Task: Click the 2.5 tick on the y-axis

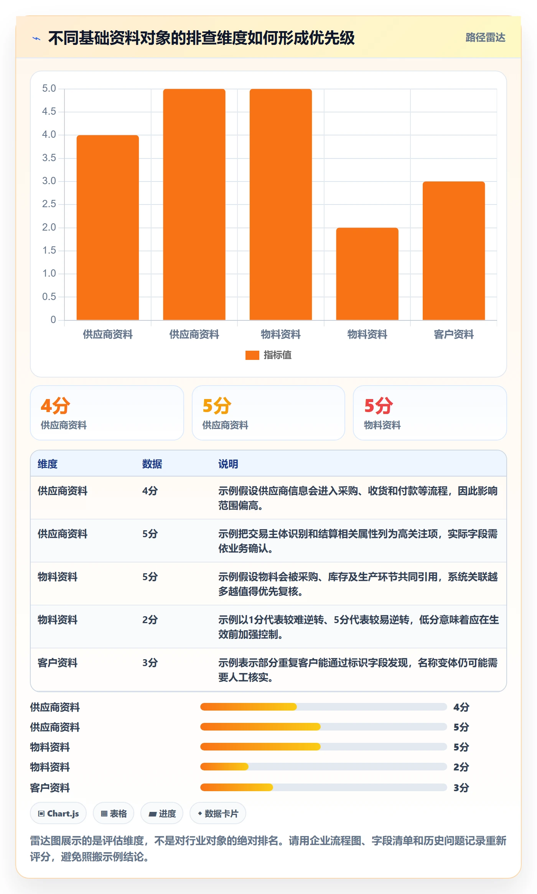Action: (x=49, y=204)
